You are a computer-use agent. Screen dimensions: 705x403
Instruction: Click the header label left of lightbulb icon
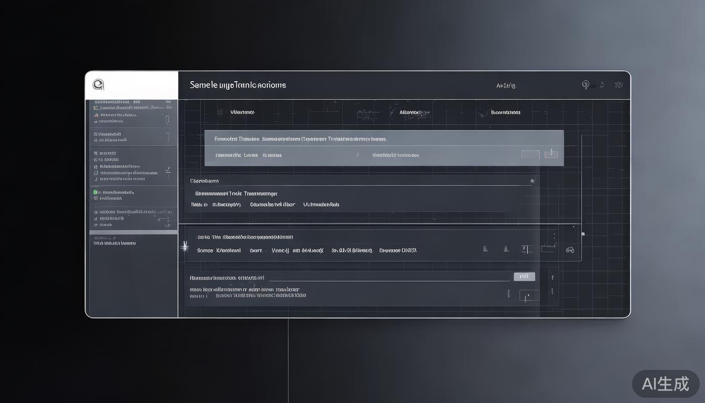pos(506,86)
